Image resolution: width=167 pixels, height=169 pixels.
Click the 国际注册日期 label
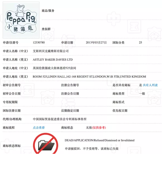tap(12, 111)
